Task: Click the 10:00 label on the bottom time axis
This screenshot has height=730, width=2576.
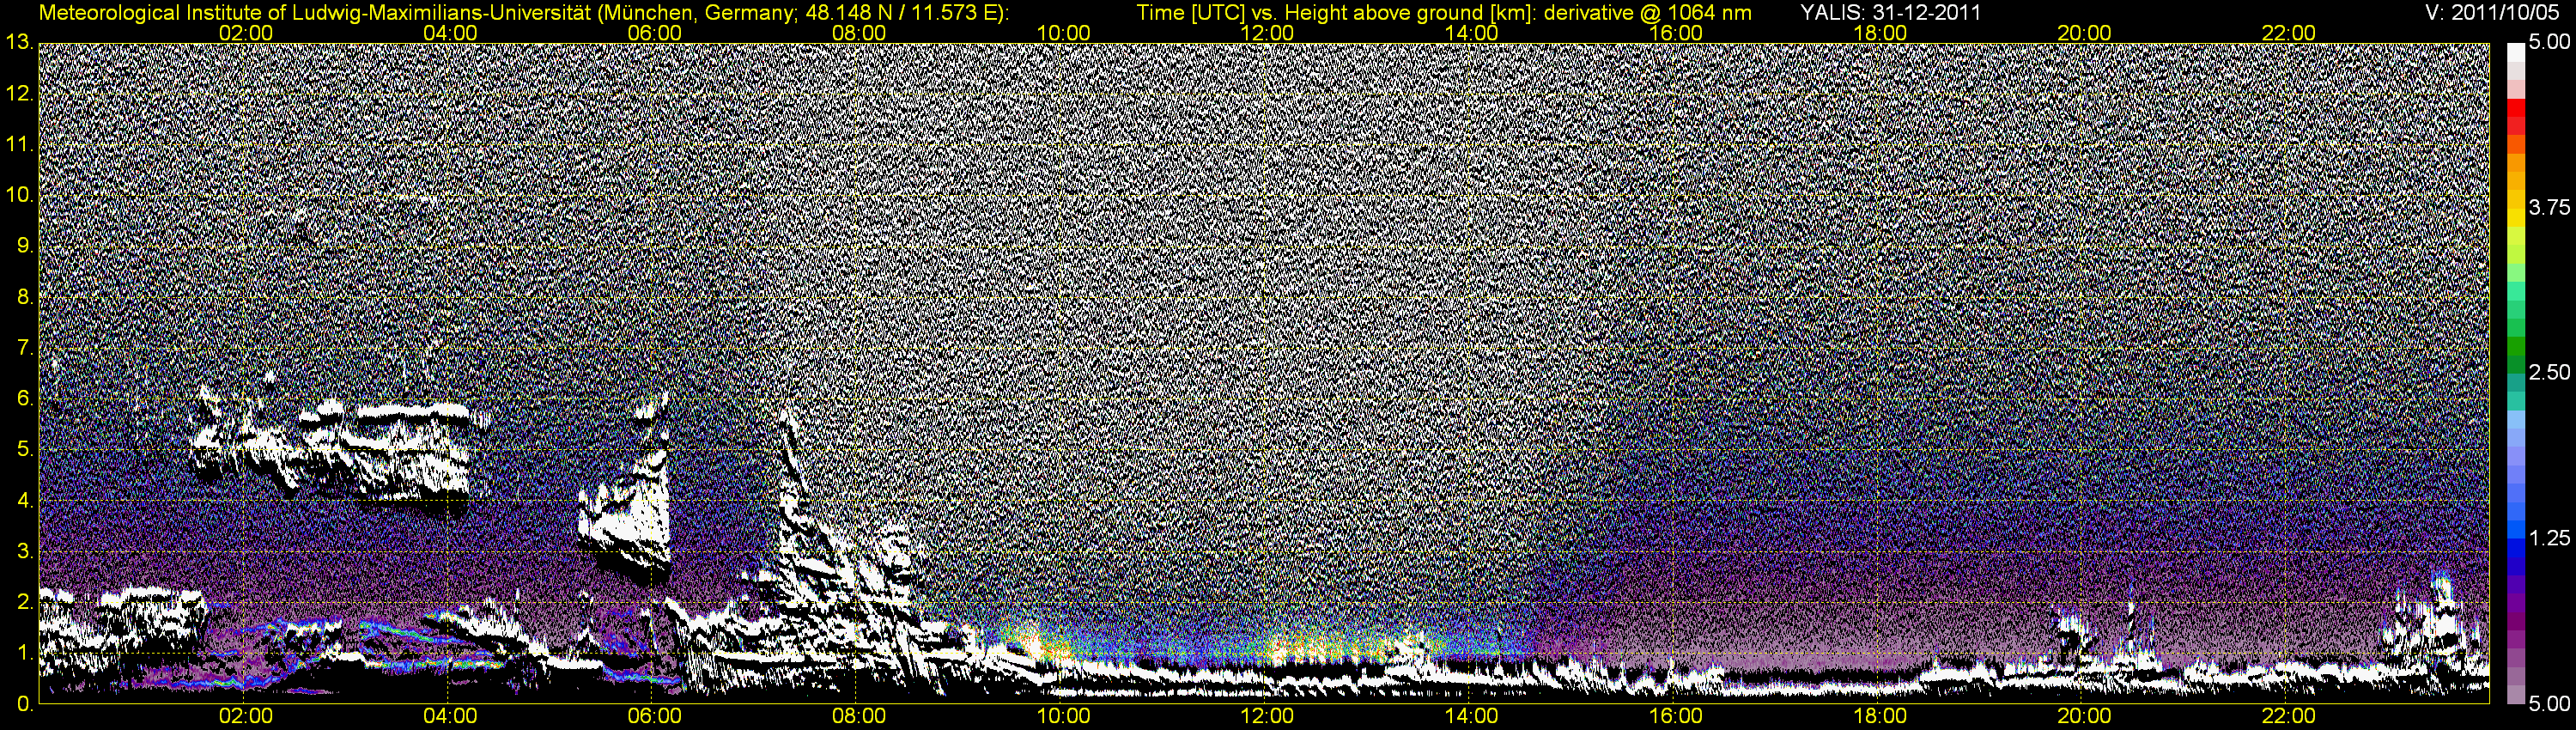Action: tap(1063, 716)
